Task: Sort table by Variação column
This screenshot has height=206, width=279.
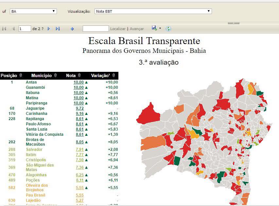Action: tap(113, 75)
